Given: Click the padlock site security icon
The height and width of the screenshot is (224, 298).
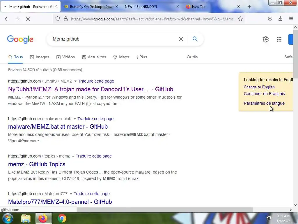Looking at the screenshot, I should click(x=66, y=19).
